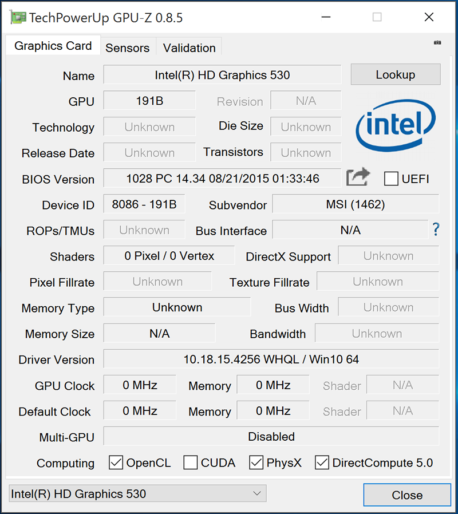Click the BIOS Version field
458x514 pixels.
pos(222,179)
